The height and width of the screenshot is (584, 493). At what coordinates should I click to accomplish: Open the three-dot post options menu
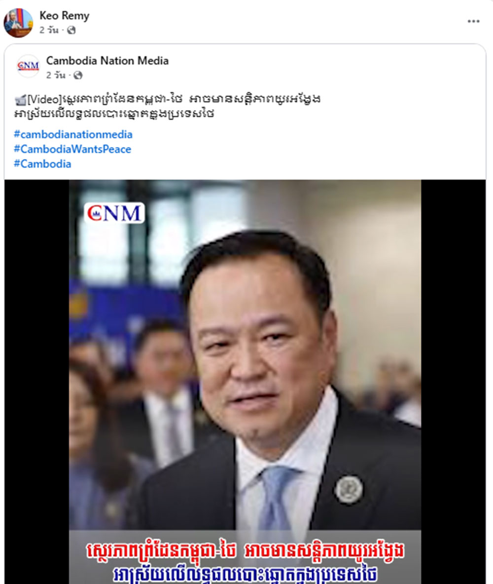click(x=473, y=21)
